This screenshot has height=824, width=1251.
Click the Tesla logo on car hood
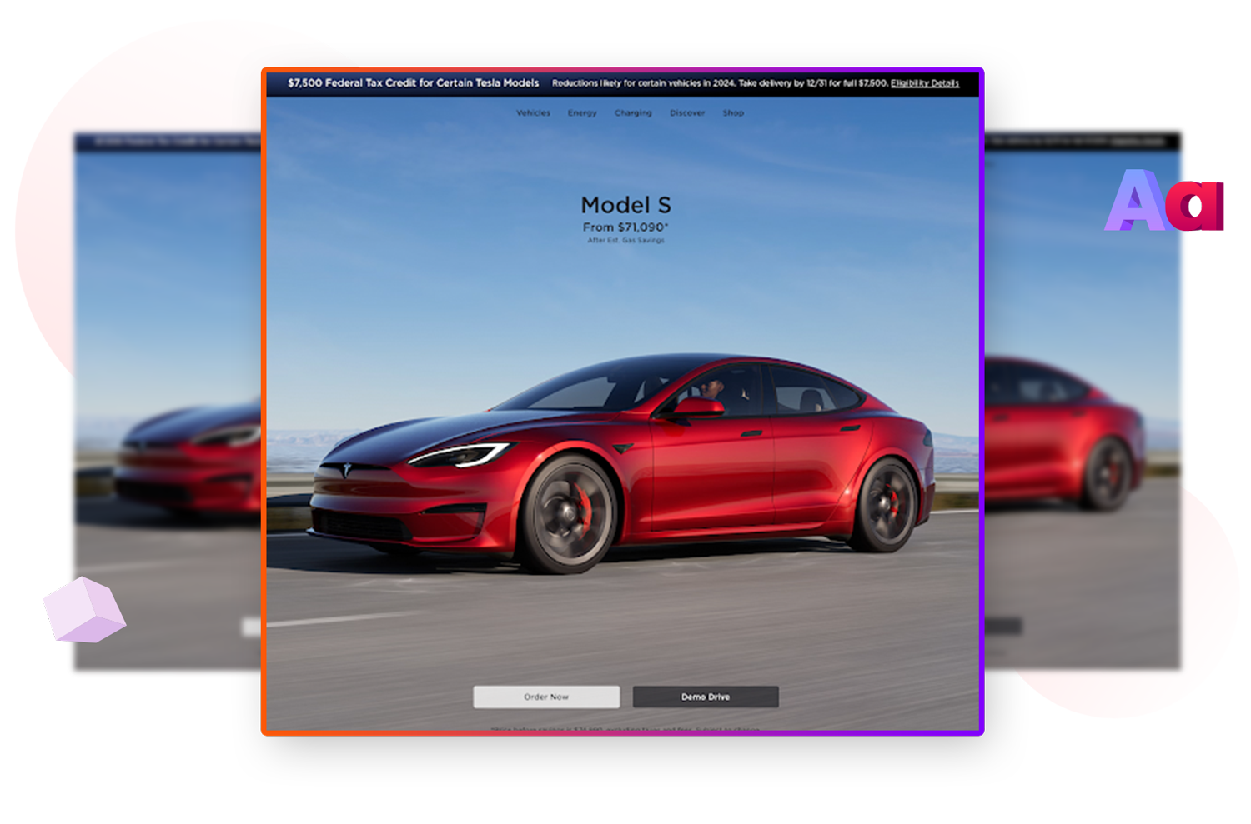tap(347, 470)
